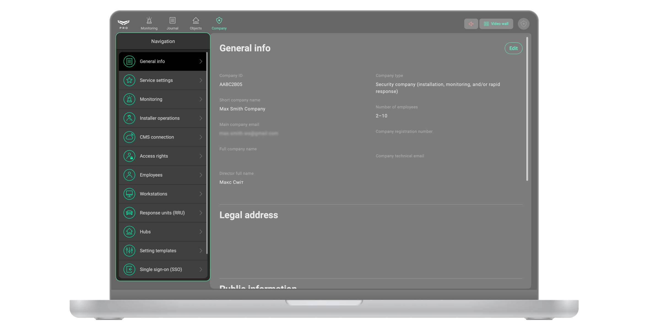The height and width of the screenshot is (330, 661).
Task: Click the Legal address heading
Action: tap(249, 215)
